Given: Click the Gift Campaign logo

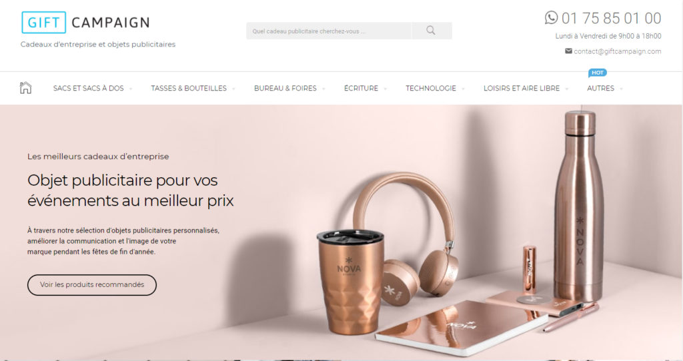Looking at the screenshot, I should [x=85, y=22].
